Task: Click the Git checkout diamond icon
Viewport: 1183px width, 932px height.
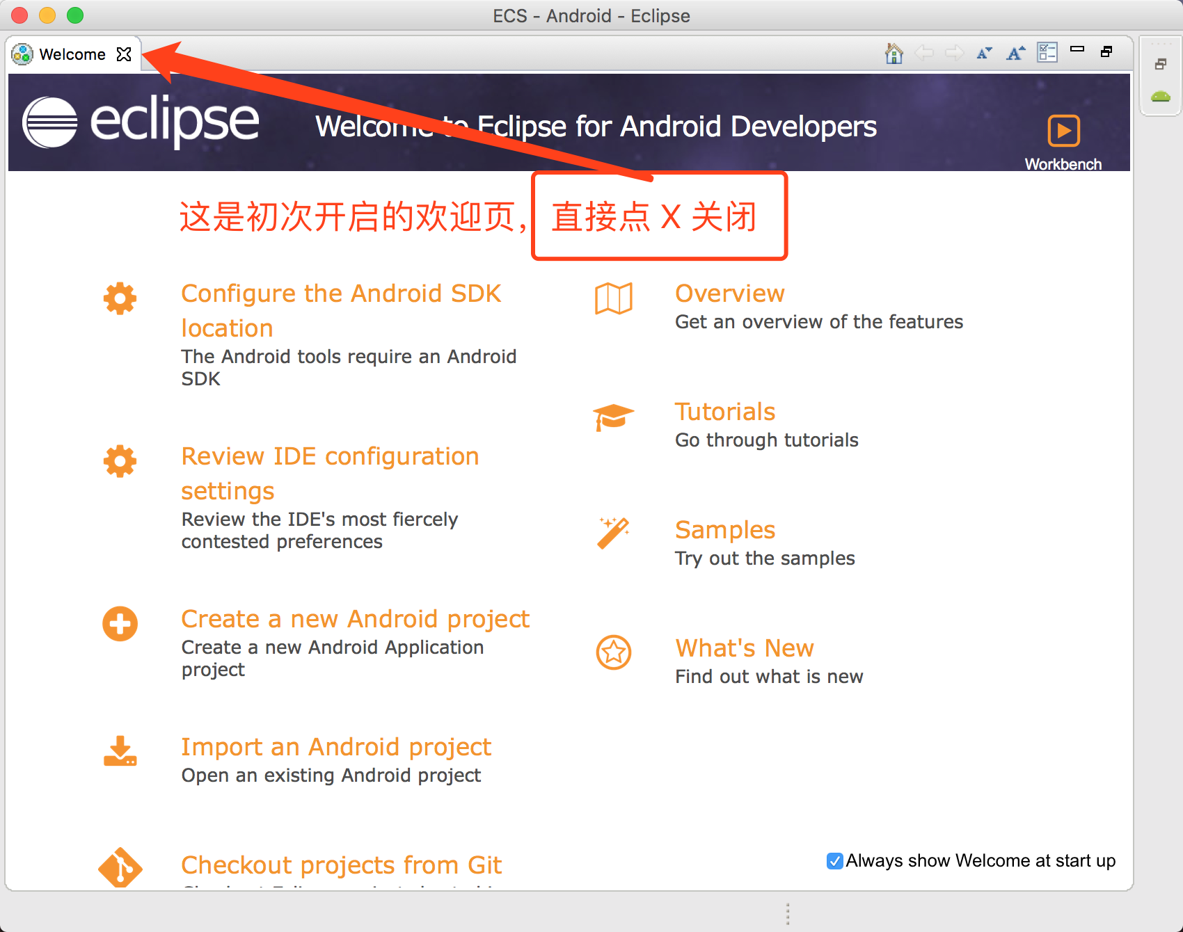Action: [120, 867]
